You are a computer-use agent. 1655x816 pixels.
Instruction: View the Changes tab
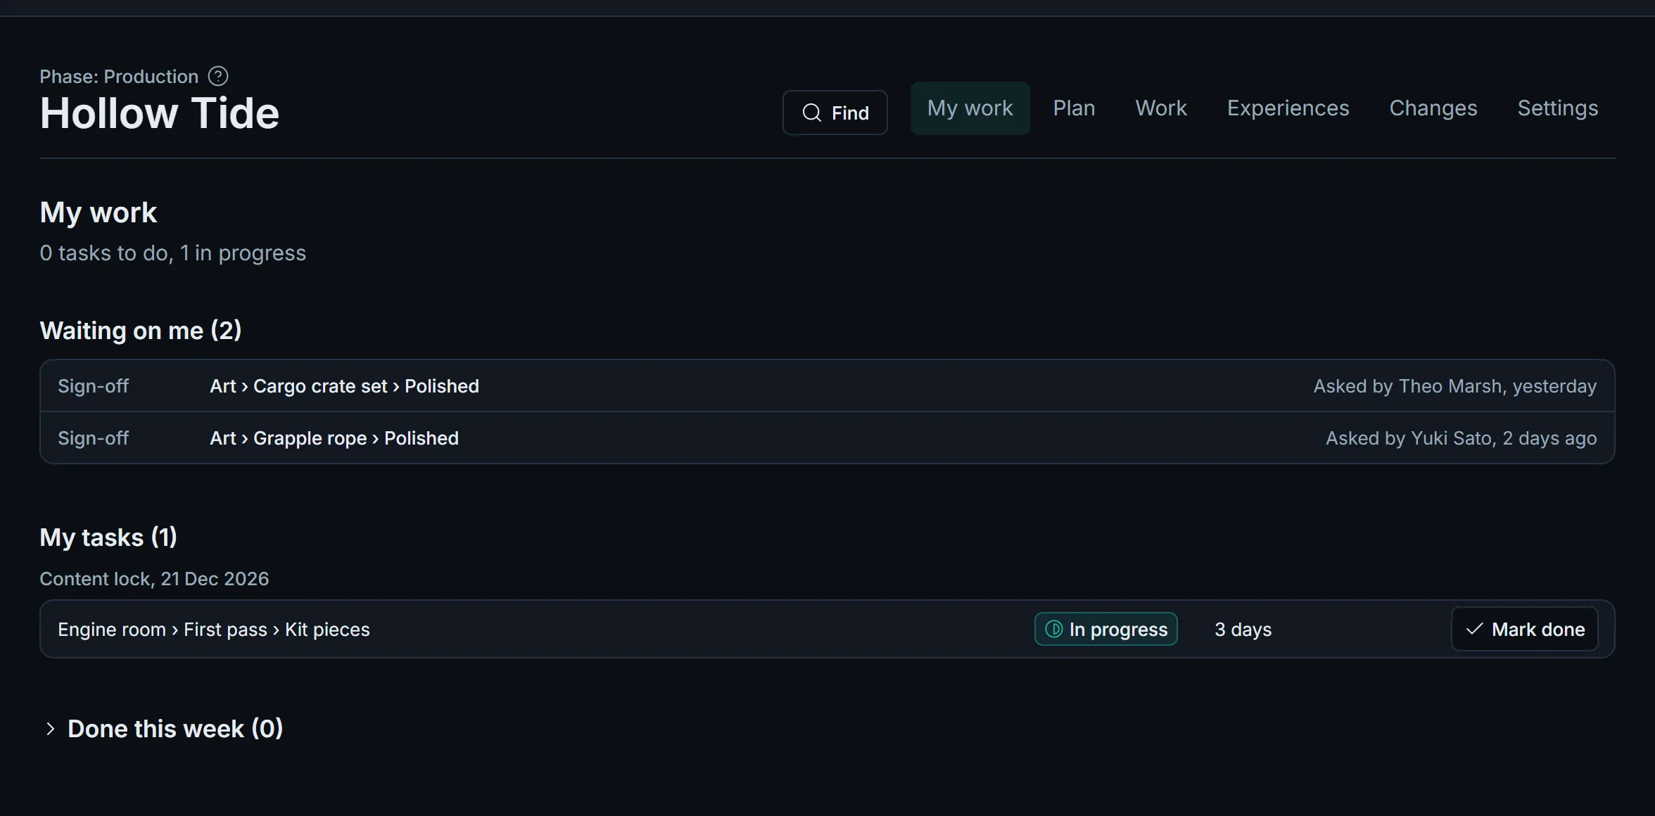coord(1433,108)
